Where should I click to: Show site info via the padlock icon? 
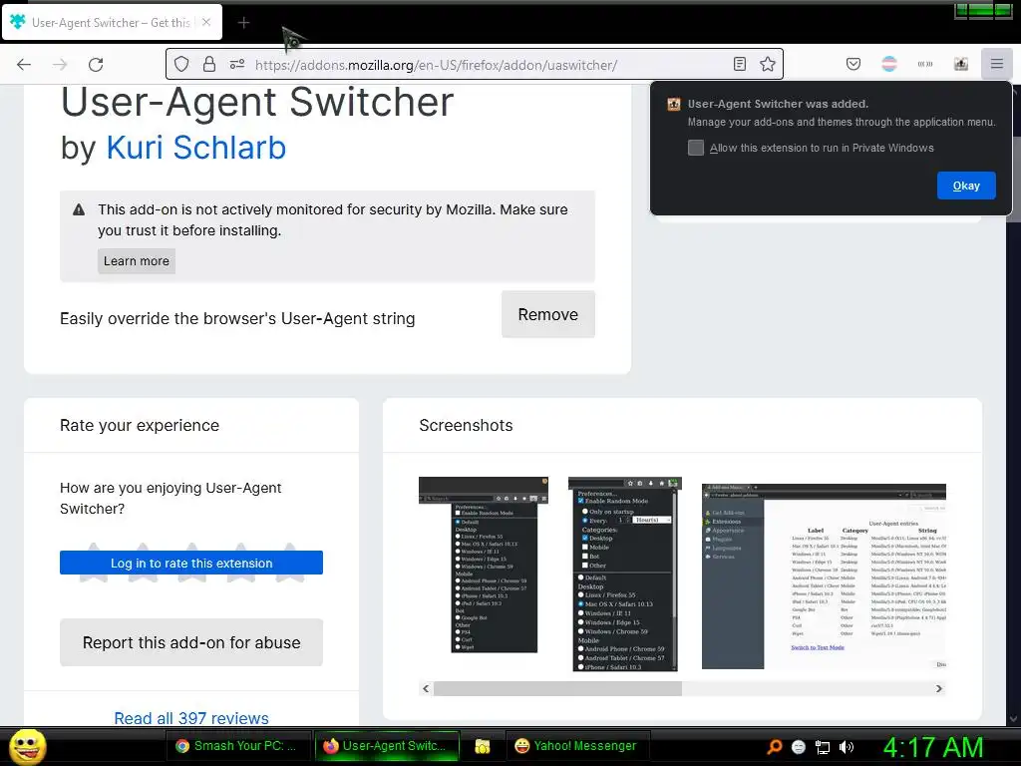pyautogui.click(x=209, y=64)
